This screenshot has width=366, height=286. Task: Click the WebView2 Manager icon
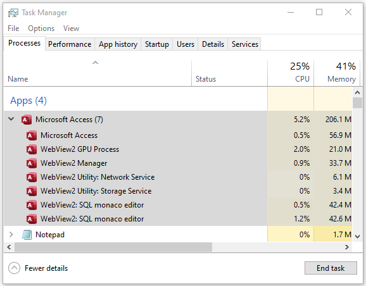pos(32,163)
